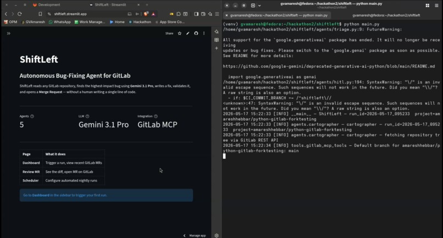Add item to browser sidebar plus

[217, 48]
